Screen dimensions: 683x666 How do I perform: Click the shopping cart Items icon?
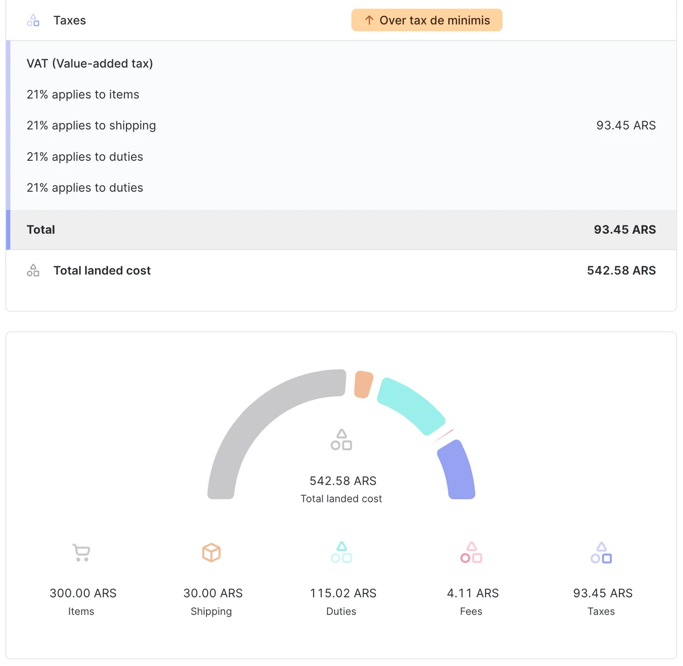click(81, 552)
